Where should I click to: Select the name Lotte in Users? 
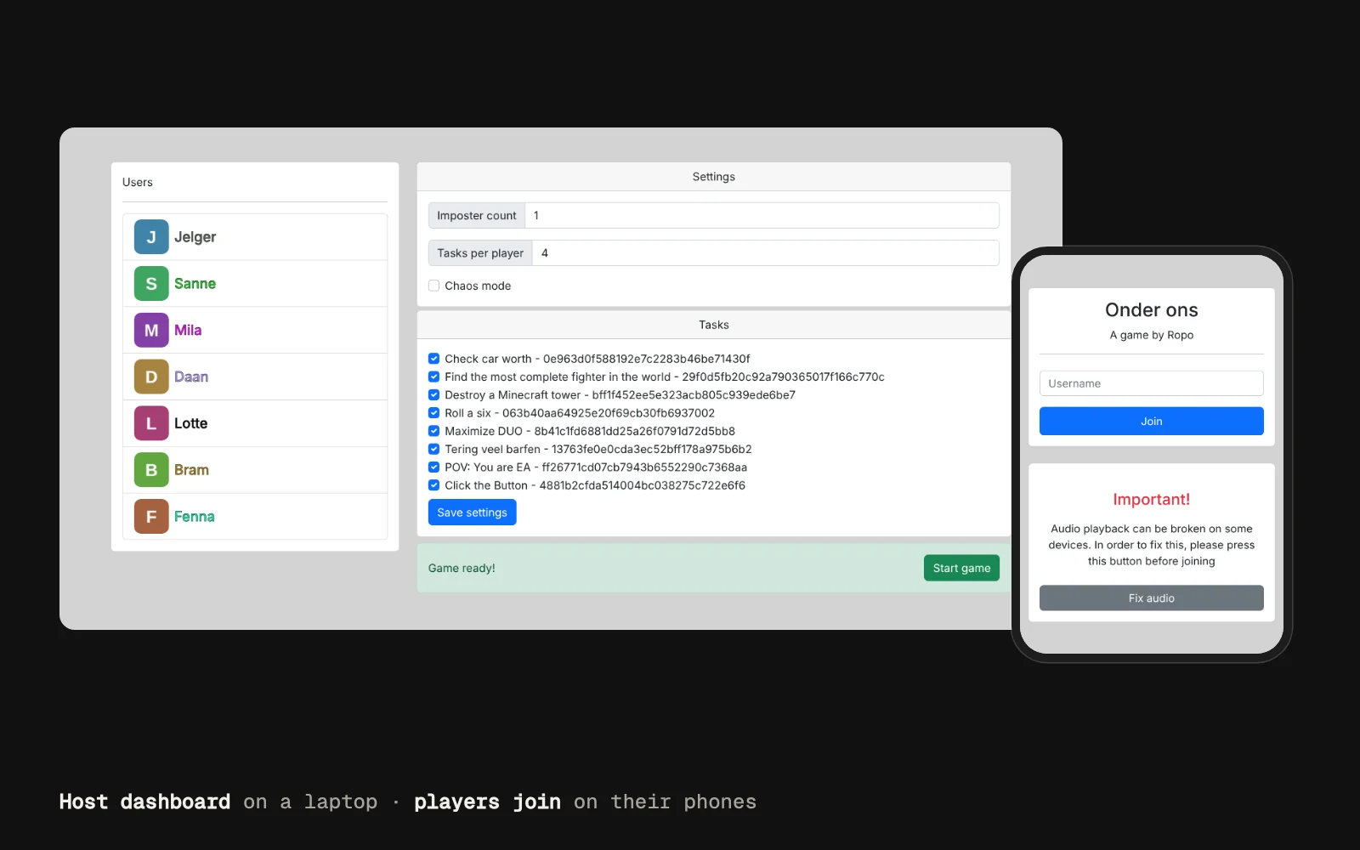[x=190, y=423]
